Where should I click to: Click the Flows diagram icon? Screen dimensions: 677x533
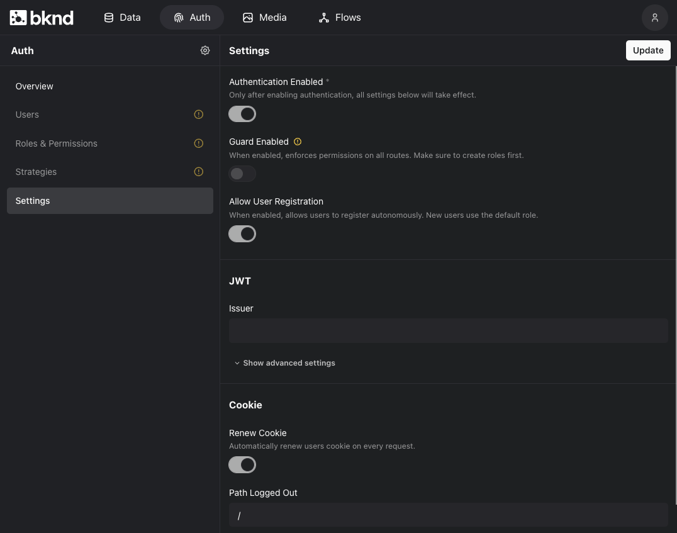point(324,18)
